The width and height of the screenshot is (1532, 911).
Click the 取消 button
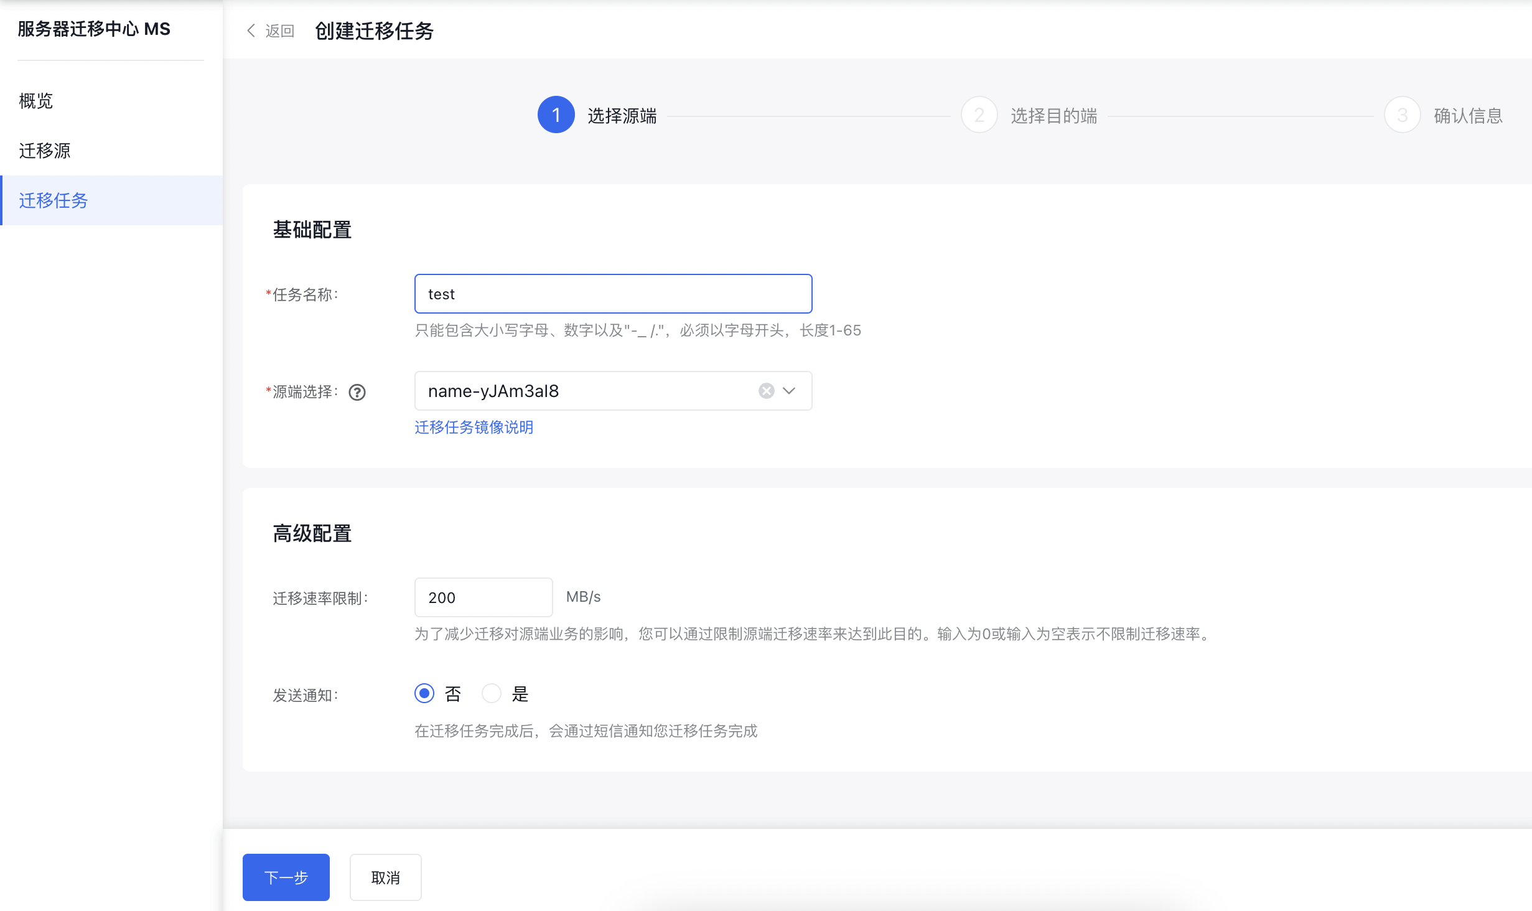click(386, 877)
